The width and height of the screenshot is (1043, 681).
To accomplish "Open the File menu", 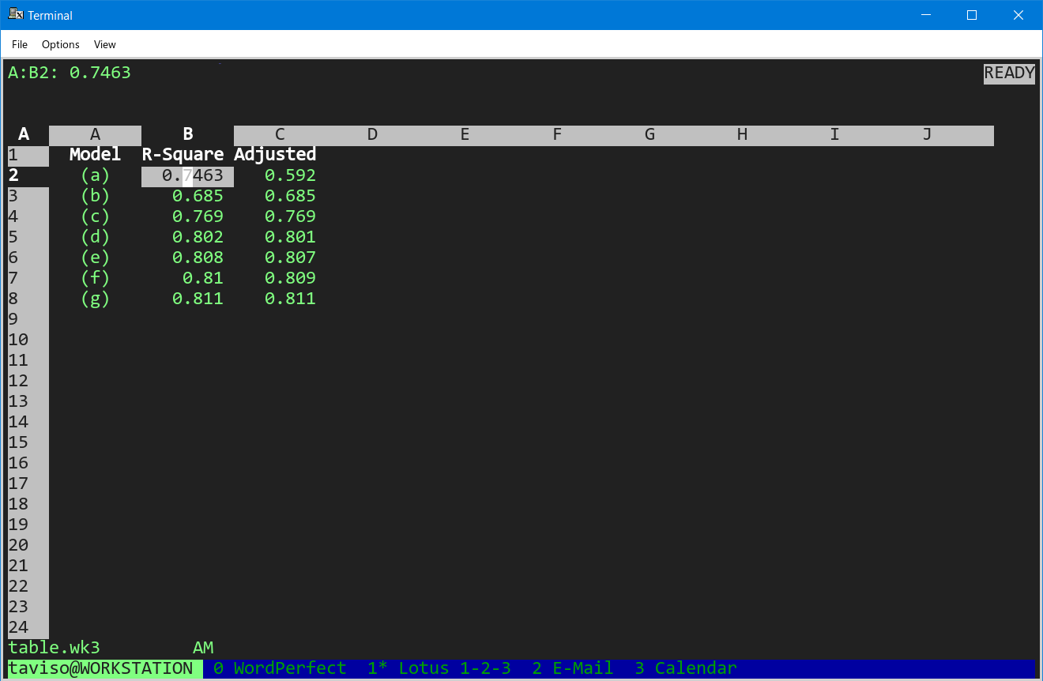I will coord(20,44).
